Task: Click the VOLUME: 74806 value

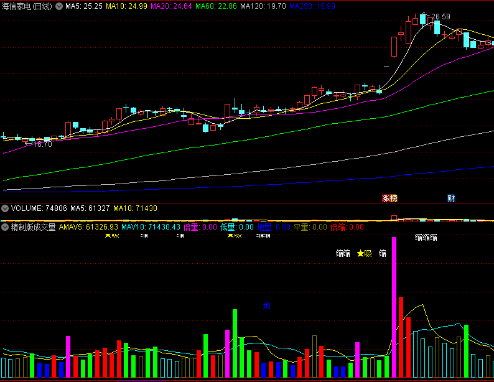Action: 39,208
